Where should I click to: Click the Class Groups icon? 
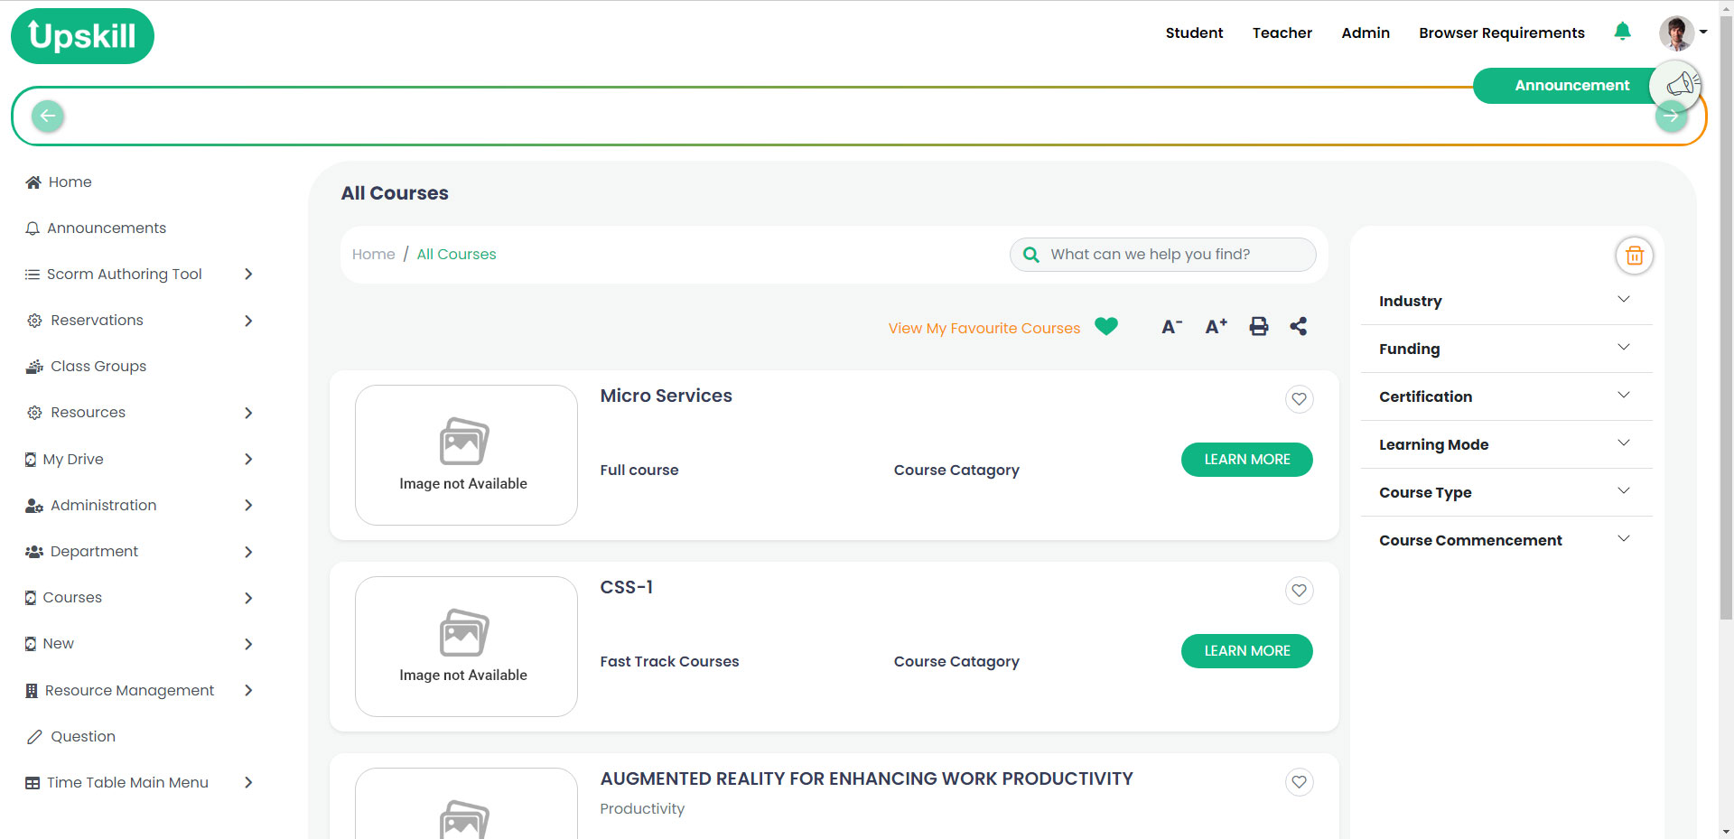point(34,367)
